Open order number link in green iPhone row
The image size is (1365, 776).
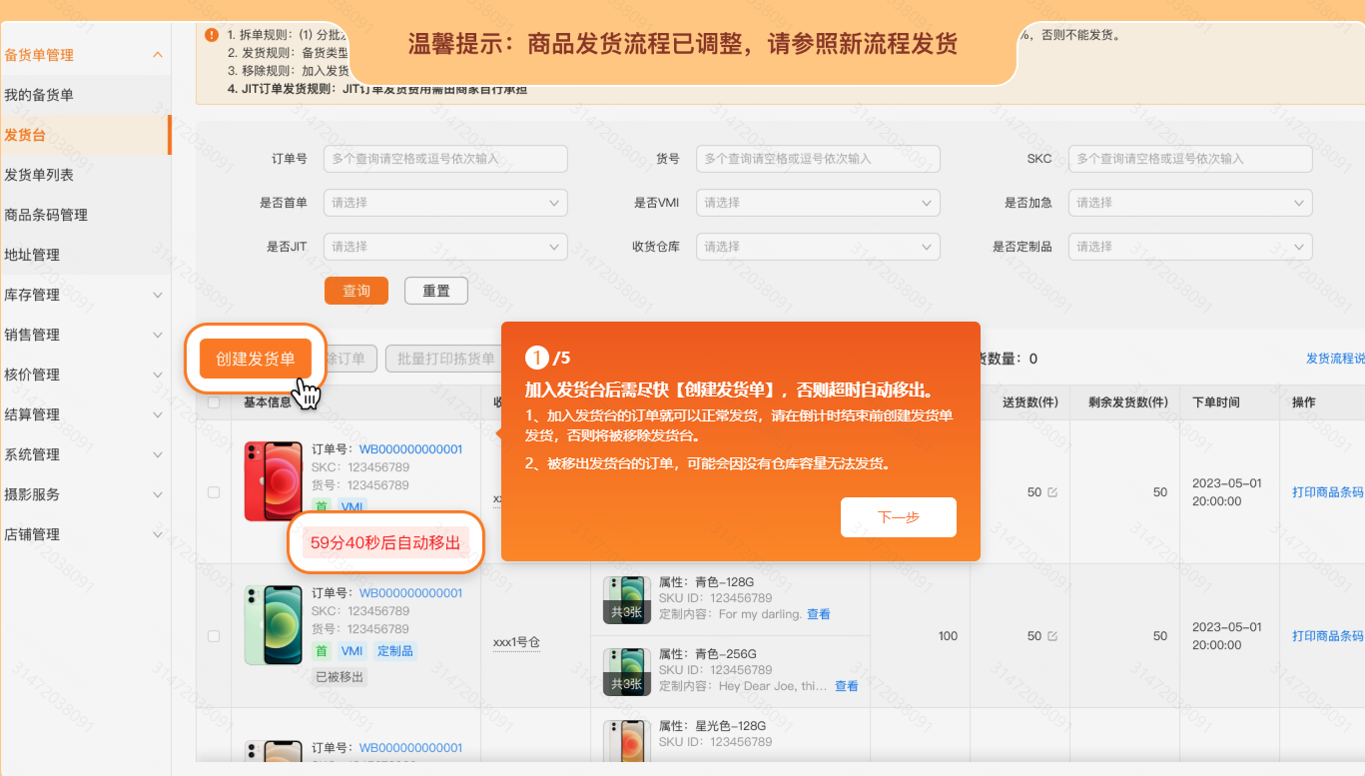pyautogui.click(x=411, y=593)
